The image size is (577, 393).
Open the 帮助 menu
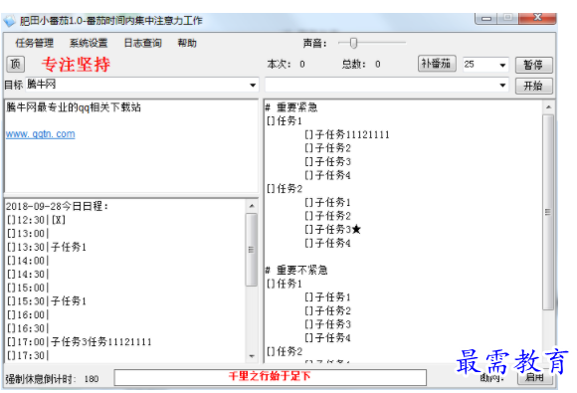pyautogui.click(x=187, y=43)
